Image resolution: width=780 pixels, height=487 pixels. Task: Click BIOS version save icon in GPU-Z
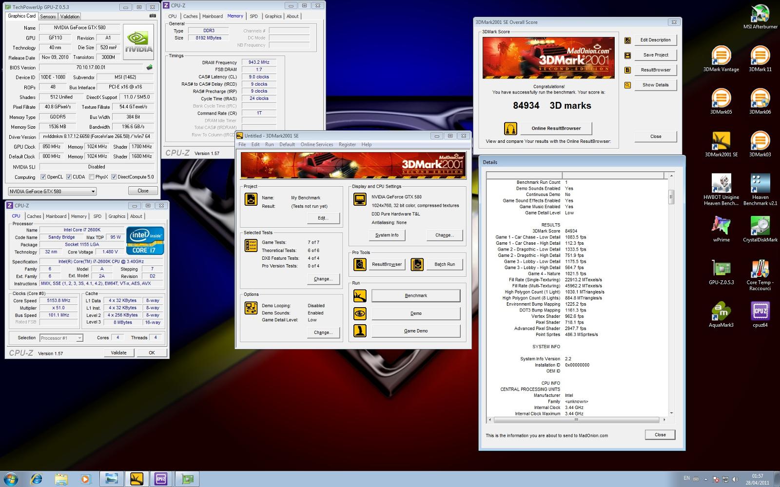tap(150, 67)
